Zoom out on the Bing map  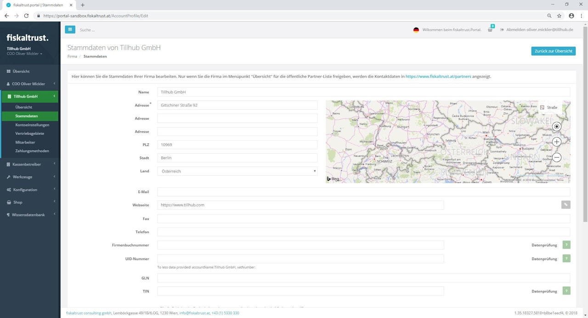click(x=557, y=157)
